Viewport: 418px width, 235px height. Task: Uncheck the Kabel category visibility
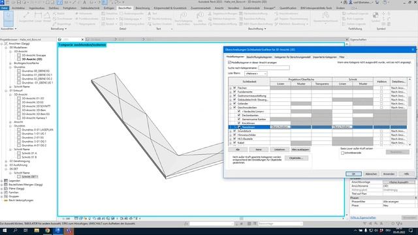tap(234, 143)
